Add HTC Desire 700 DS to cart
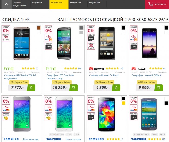Viewport: 169px width, 142px height. click(x=31, y=88)
